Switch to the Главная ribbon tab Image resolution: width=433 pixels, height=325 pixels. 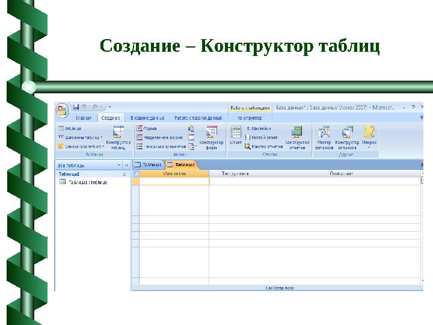(84, 118)
